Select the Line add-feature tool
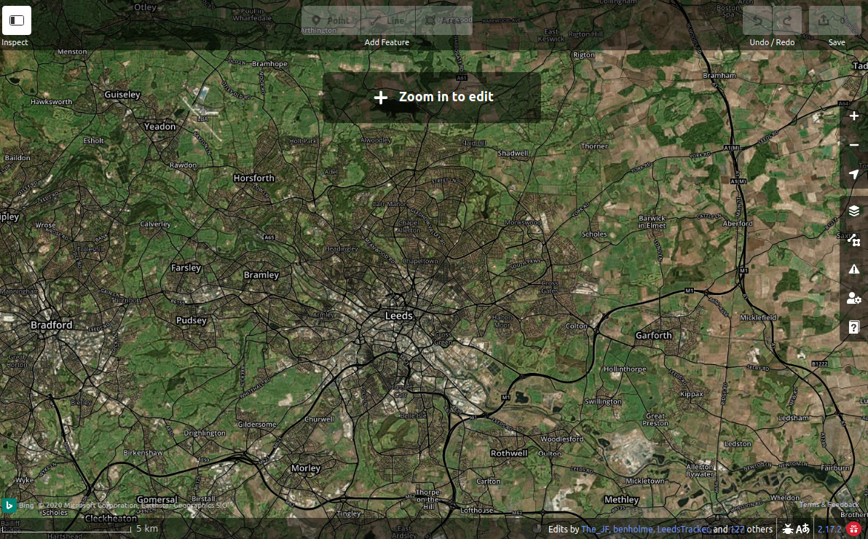 point(388,20)
